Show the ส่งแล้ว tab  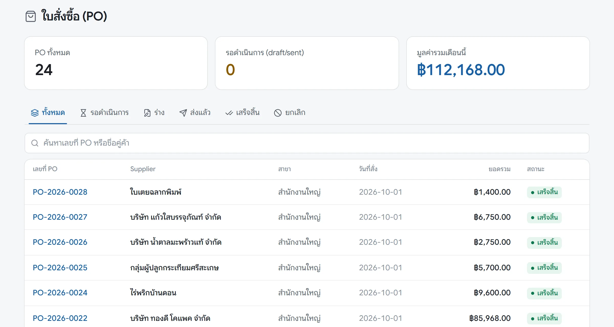(195, 113)
